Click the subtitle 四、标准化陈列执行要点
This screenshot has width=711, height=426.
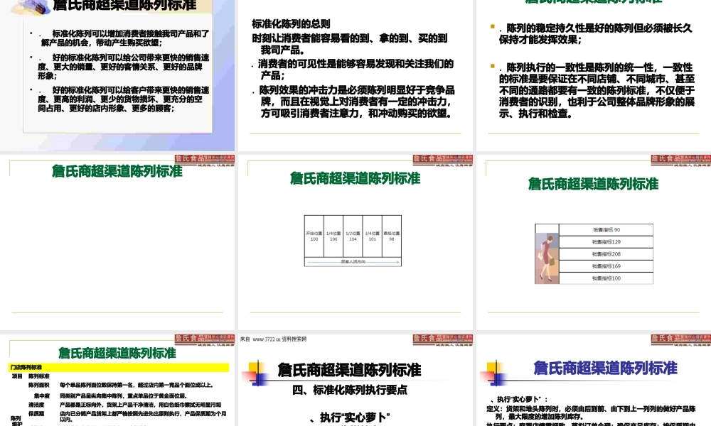click(350, 390)
